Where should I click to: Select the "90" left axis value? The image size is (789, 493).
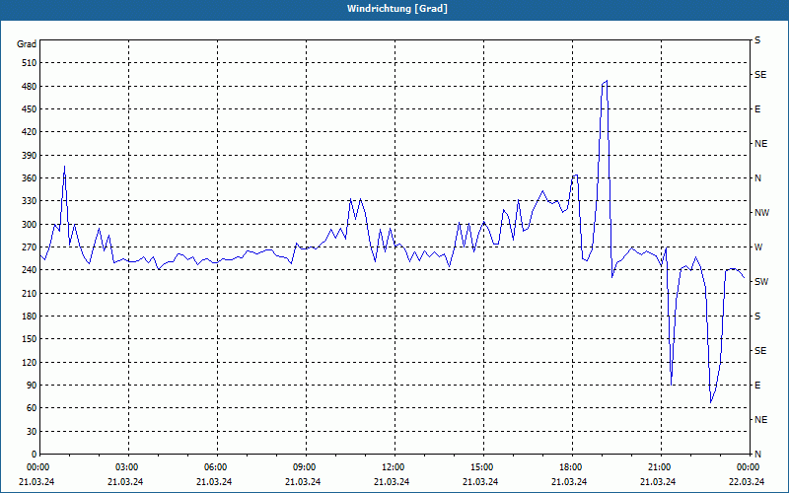(x=32, y=386)
